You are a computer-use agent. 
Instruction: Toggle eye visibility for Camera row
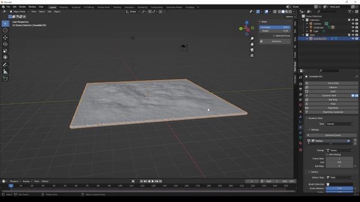[x=353, y=24]
